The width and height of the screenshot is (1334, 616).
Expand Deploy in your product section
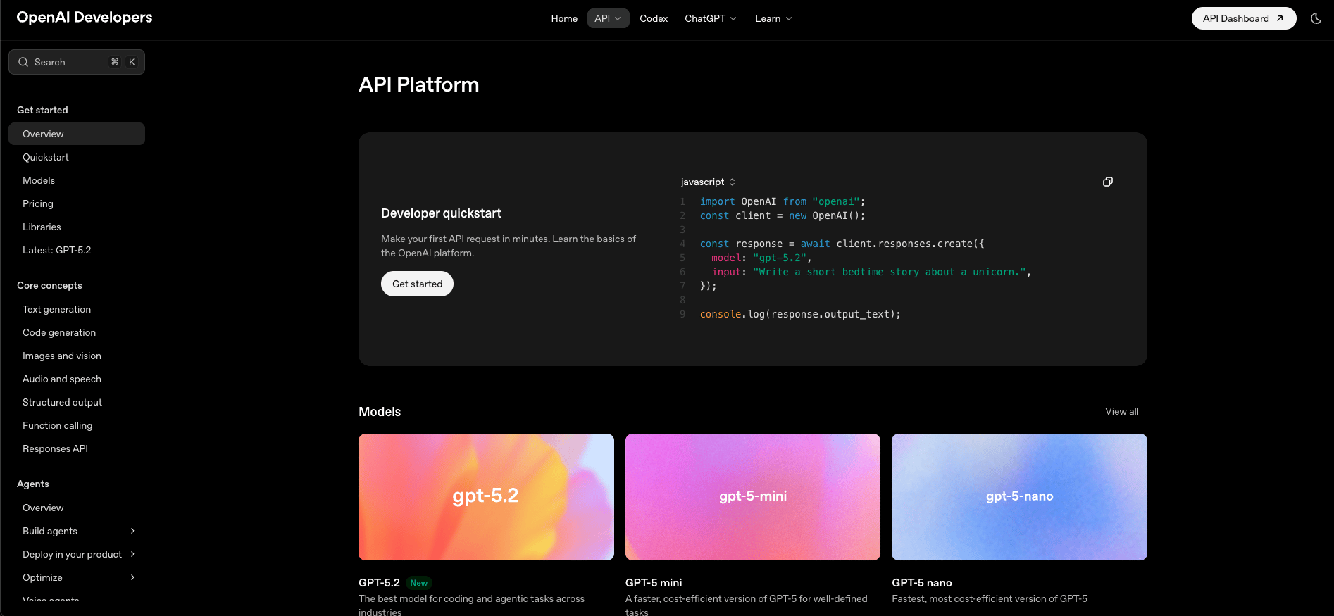77,554
